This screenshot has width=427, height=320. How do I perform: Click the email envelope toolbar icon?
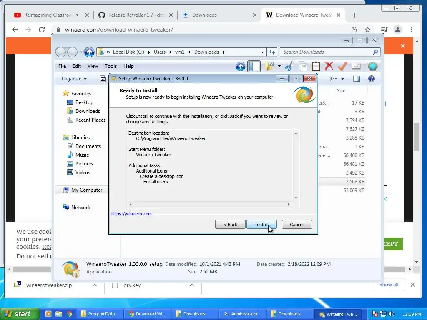click(356, 66)
